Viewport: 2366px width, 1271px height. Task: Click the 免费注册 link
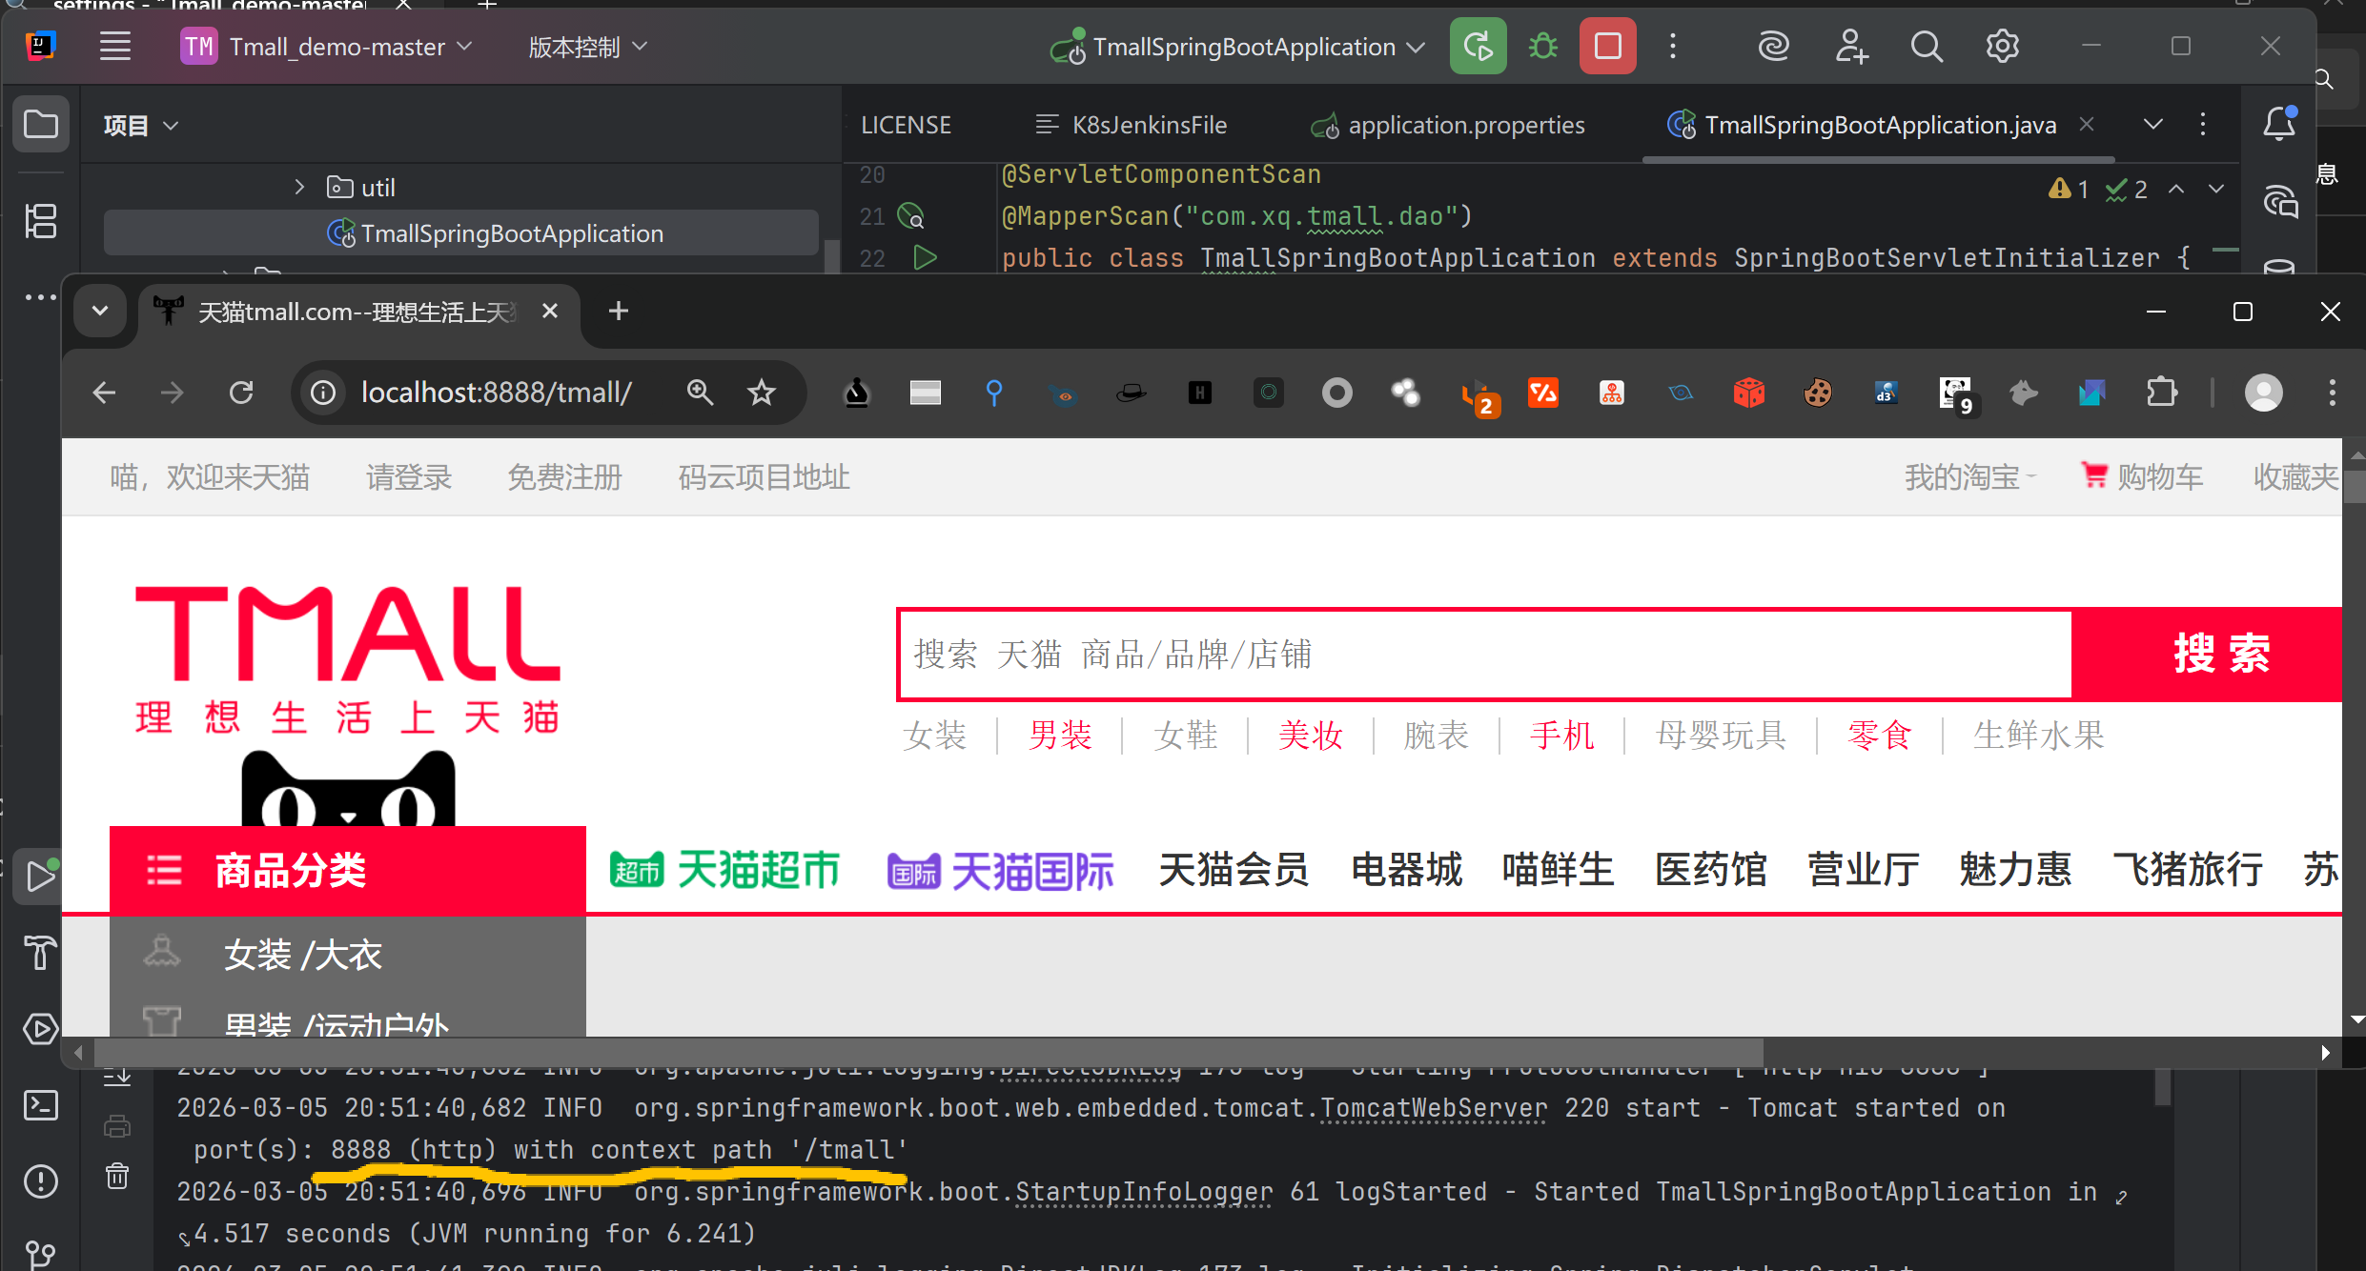564,477
